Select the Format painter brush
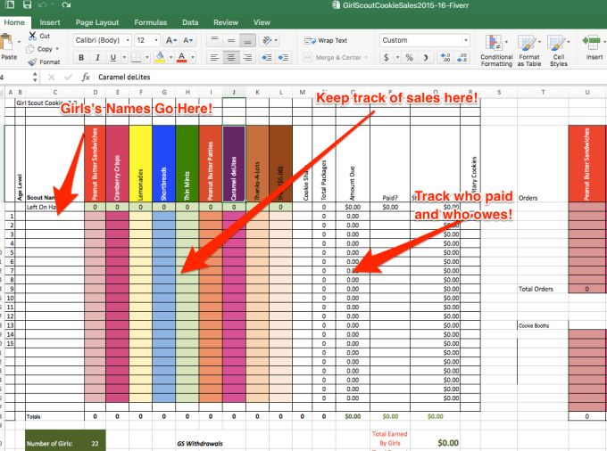 pyautogui.click(x=32, y=61)
